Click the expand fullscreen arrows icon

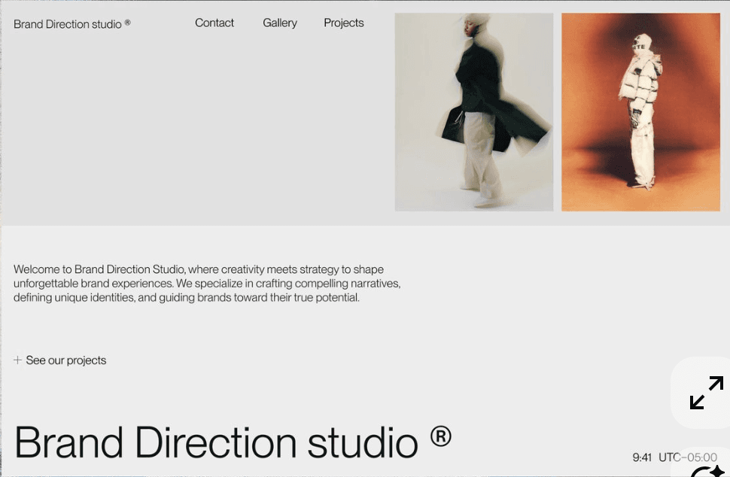pyautogui.click(x=706, y=392)
